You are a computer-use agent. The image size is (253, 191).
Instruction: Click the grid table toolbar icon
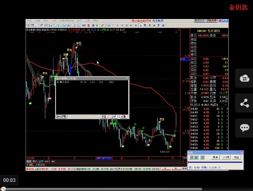(x=32, y=25)
